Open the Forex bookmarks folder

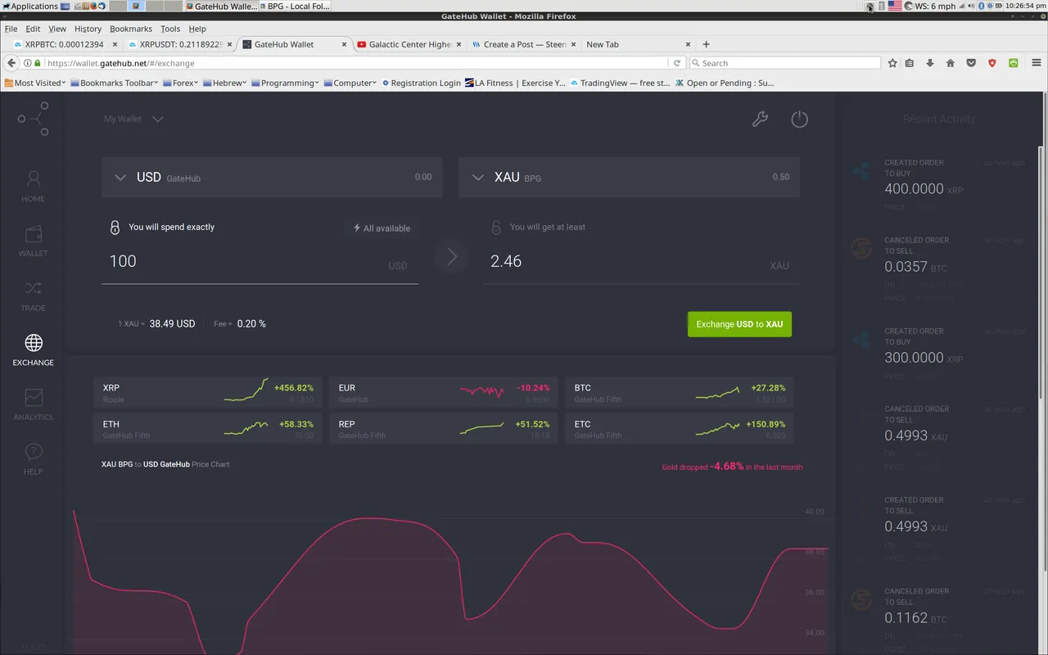[181, 83]
